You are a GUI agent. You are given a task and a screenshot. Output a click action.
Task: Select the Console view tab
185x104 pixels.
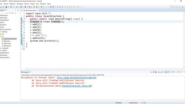(26, 72)
